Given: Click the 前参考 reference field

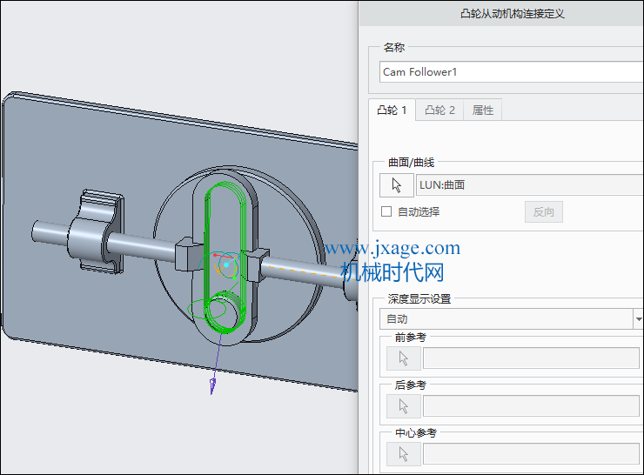Looking at the screenshot, I should tap(531, 358).
